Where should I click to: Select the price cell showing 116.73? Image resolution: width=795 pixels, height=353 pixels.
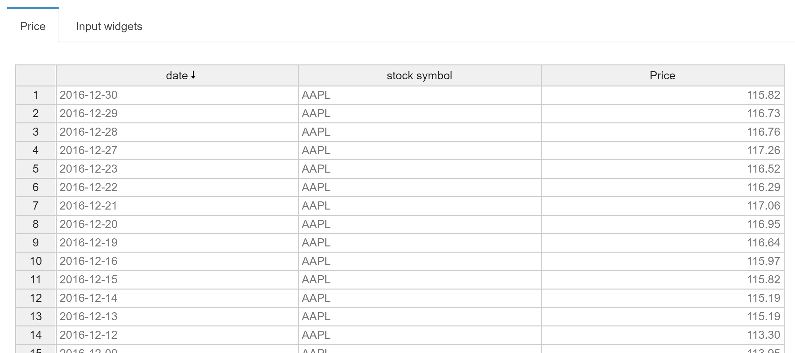click(763, 113)
